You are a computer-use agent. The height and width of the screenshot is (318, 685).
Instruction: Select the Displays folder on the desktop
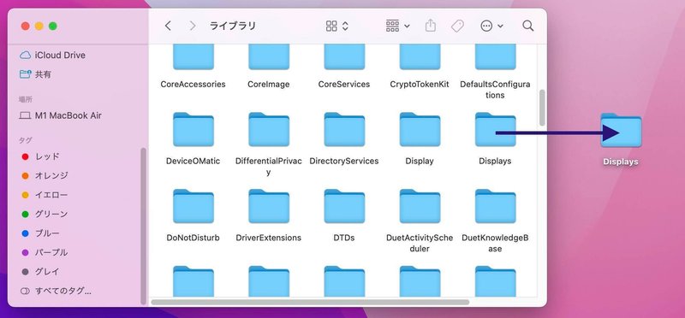click(621, 131)
